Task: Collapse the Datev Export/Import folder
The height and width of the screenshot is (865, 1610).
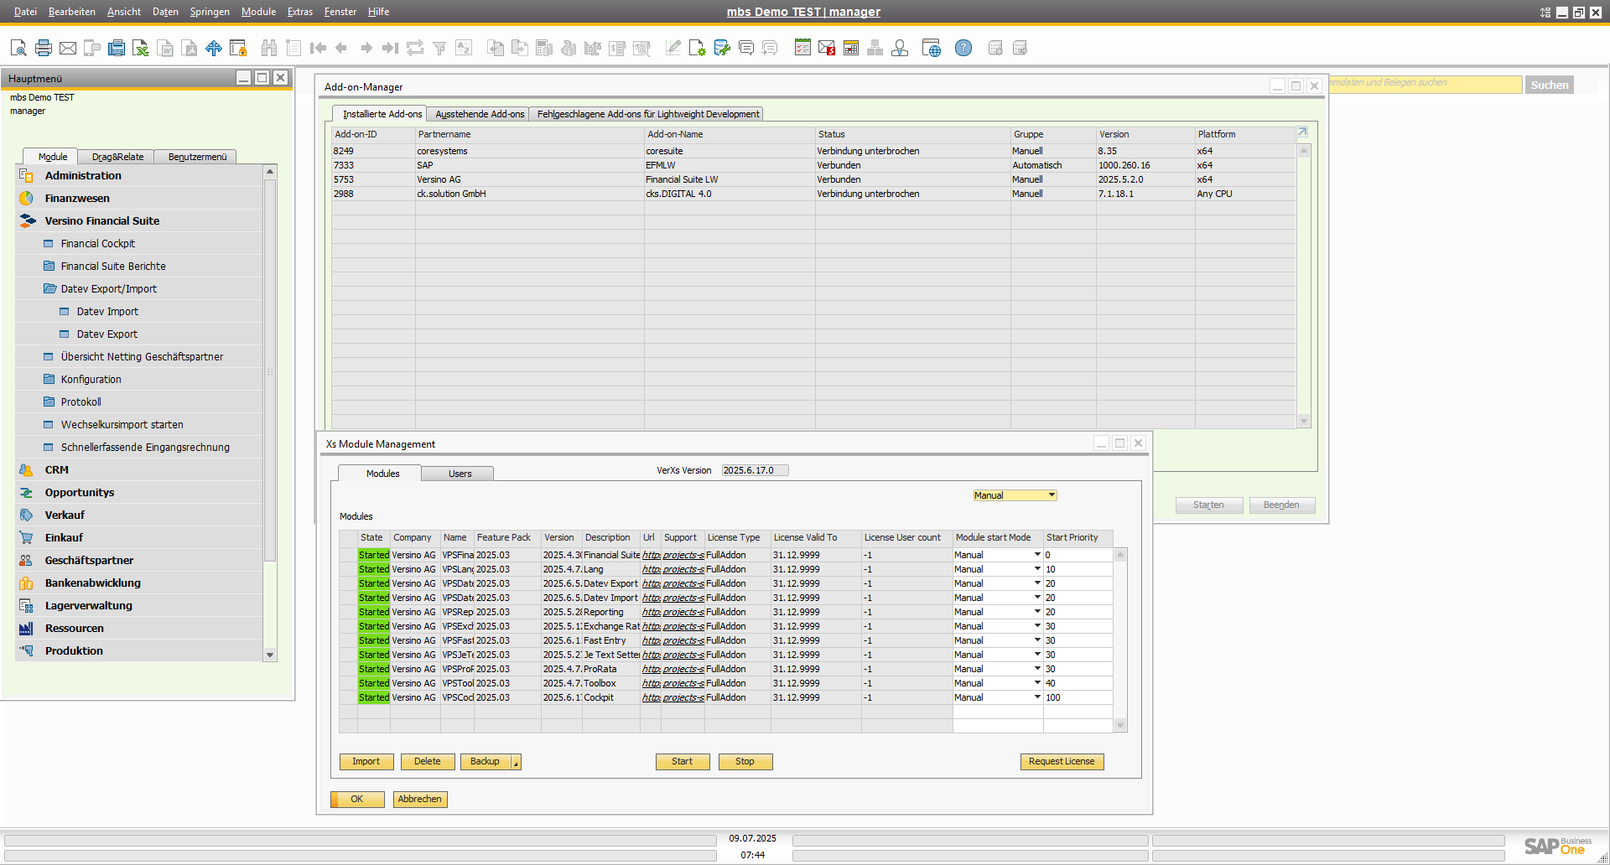Action: 50,288
